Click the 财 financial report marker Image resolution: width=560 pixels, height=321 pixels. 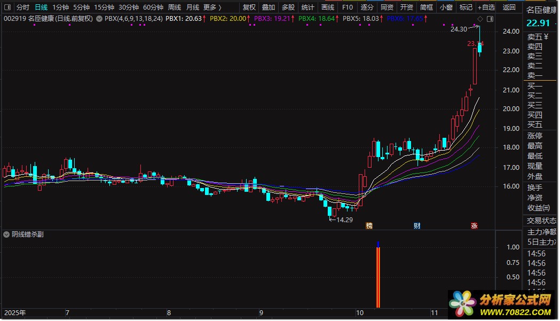coord(417,225)
